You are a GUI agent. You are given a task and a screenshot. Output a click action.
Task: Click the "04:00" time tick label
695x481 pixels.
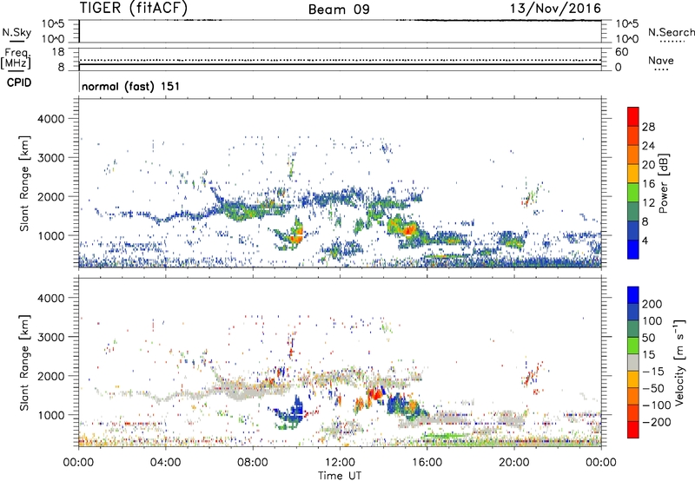coord(165,463)
